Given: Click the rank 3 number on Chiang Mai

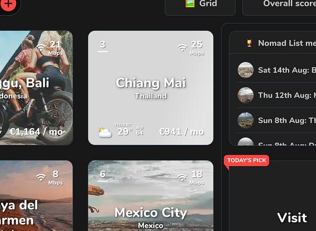Looking at the screenshot, I should pos(103,44).
